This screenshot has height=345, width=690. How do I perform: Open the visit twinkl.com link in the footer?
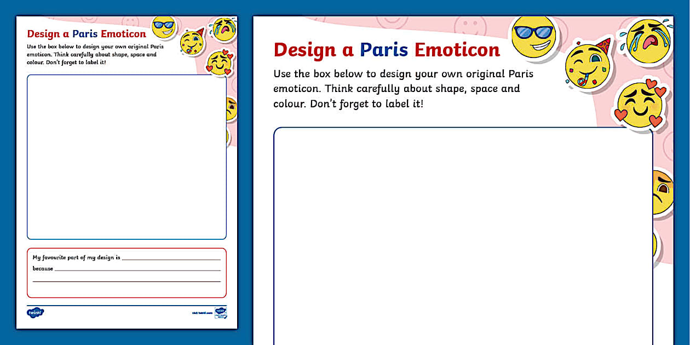202,313
